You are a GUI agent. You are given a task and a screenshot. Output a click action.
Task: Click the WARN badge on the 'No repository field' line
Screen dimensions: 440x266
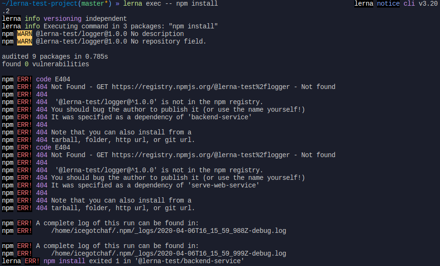tap(24, 42)
